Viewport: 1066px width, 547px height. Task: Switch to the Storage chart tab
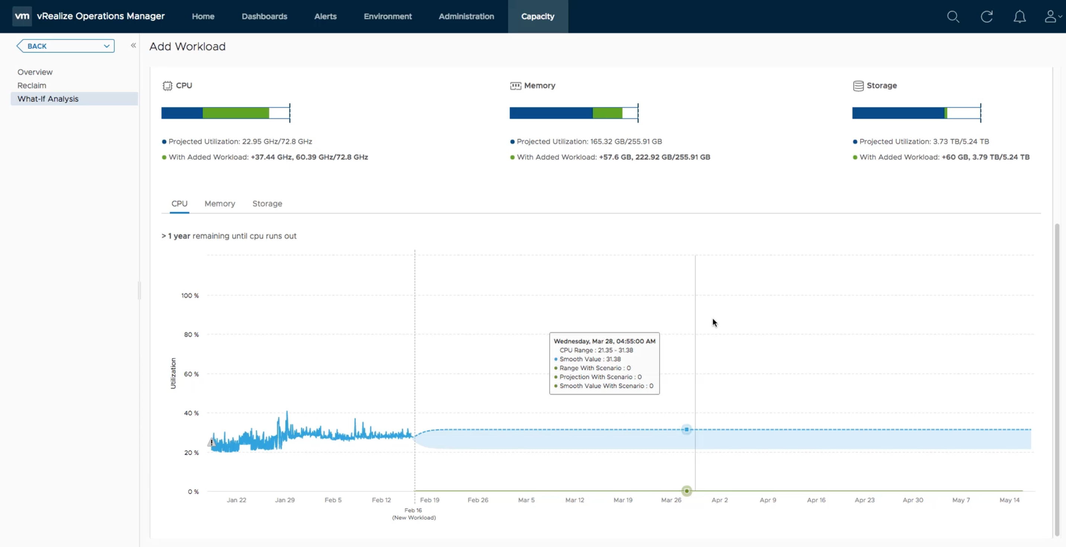tap(267, 204)
